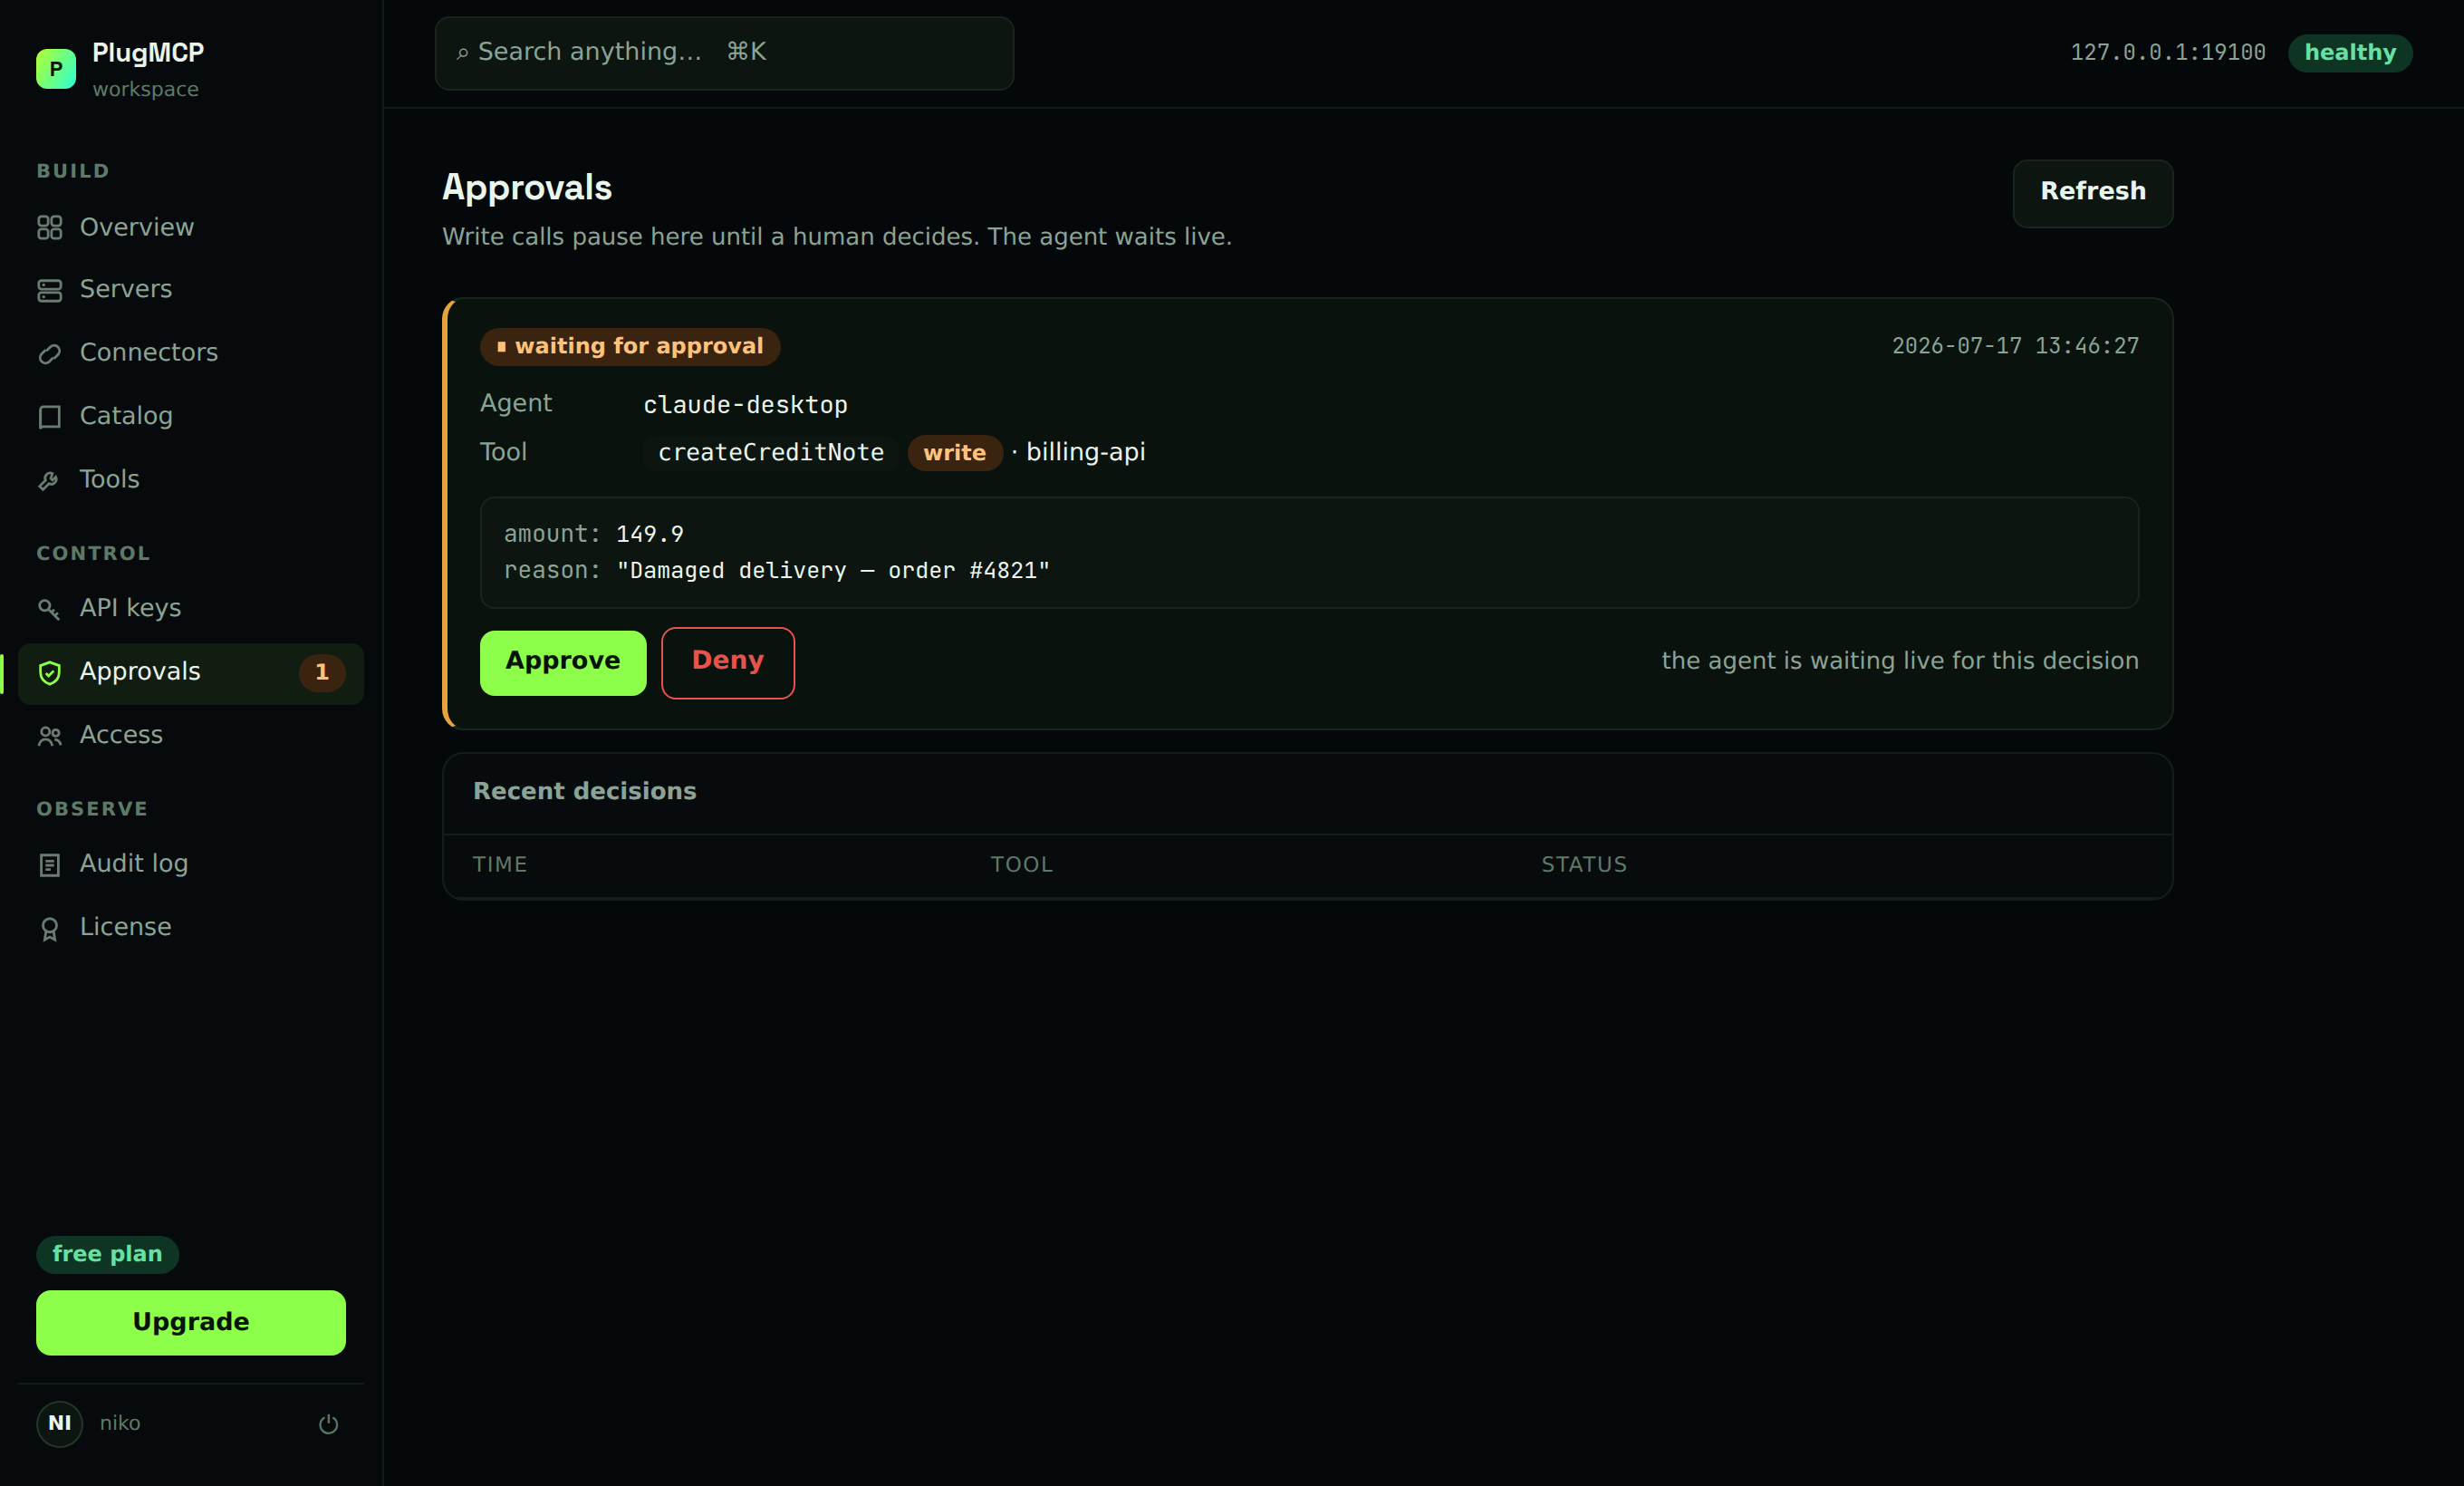
Task: Navigate to API keys
Action: click(x=191, y=608)
